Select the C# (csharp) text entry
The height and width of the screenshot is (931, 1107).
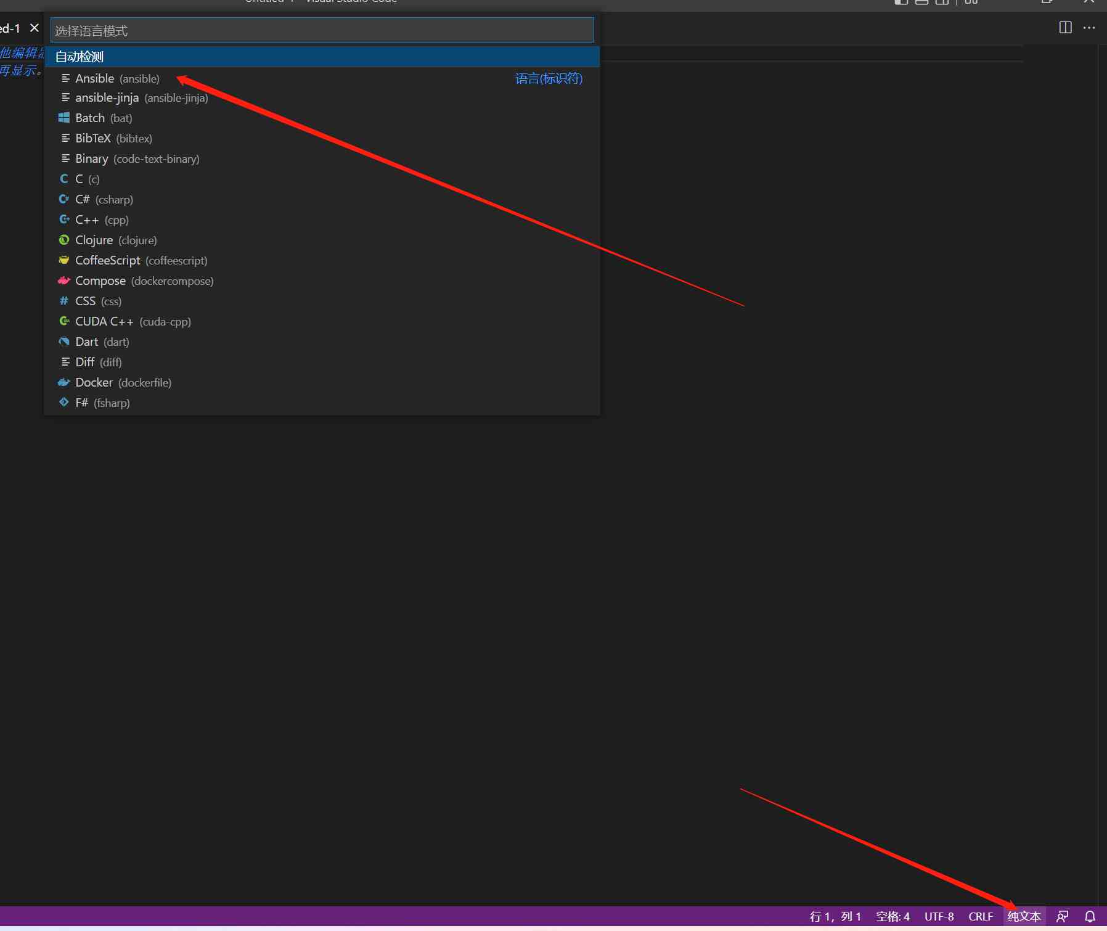104,199
